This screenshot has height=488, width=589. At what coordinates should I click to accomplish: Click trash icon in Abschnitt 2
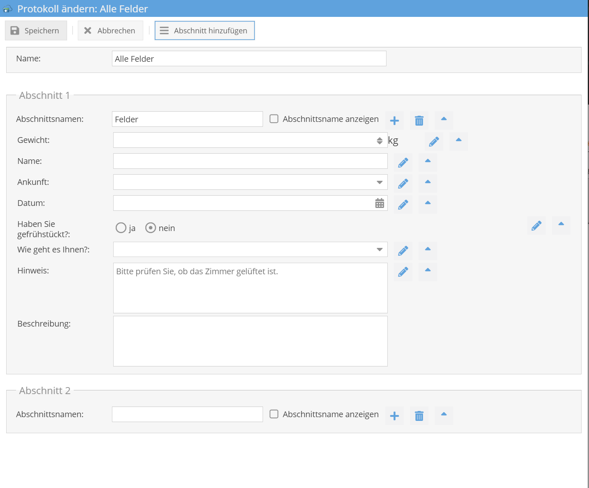[x=419, y=416]
